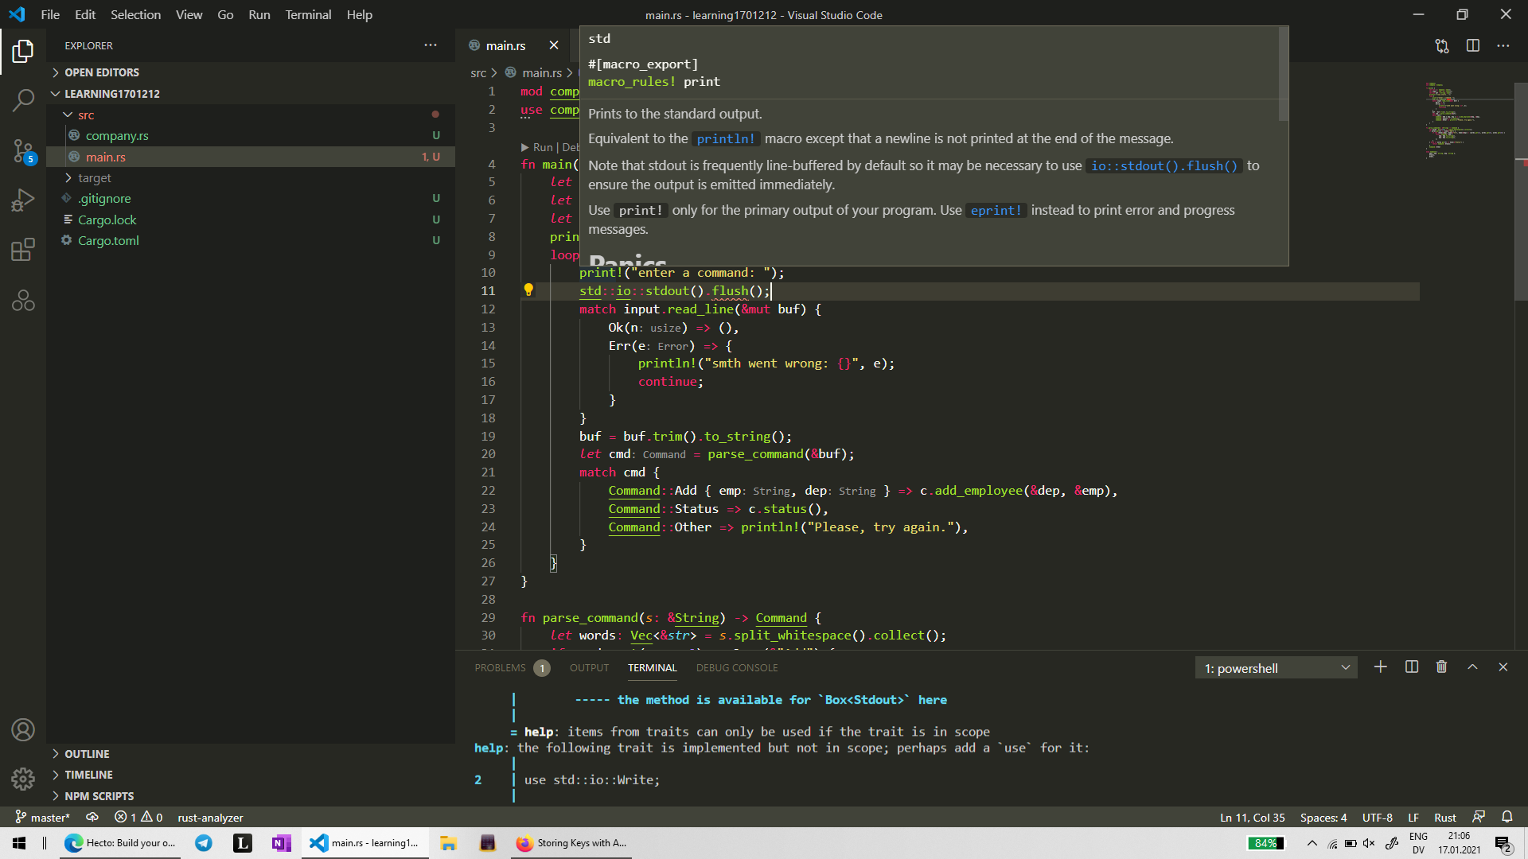Viewport: 1528px width, 859px height.
Task: Collapse the LEARNING1701212 folder section
Action: click(251, 94)
